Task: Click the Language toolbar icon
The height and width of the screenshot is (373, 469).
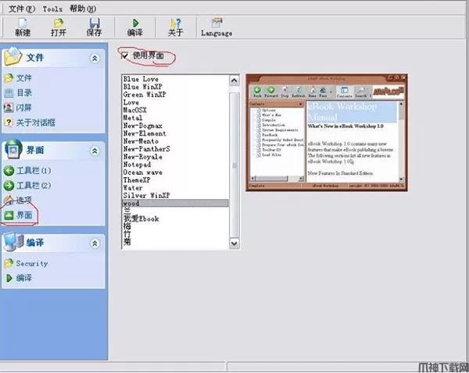Action: [216, 23]
